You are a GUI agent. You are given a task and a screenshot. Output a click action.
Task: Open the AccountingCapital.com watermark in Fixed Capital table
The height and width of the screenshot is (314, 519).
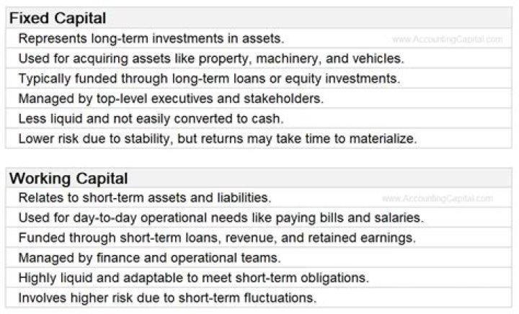(448, 39)
